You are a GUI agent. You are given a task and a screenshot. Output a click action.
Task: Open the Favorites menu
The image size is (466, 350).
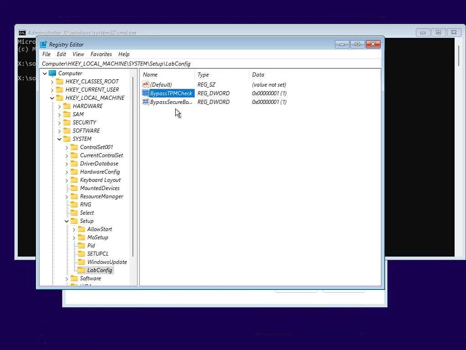tap(101, 54)
